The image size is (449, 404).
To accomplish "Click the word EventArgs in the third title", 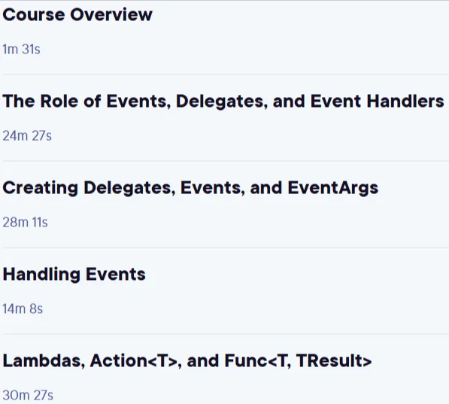I will 332,188.
